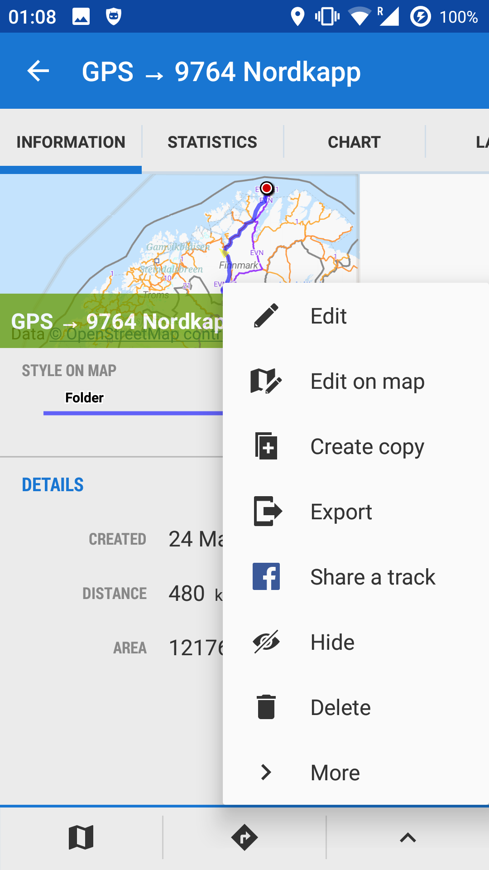
Task: Open map view from bottom bar
Action: [x=81, y=837]
